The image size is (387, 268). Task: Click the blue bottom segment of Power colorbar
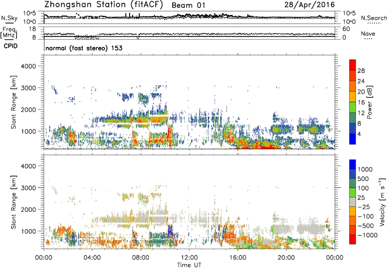click(353, 139)
